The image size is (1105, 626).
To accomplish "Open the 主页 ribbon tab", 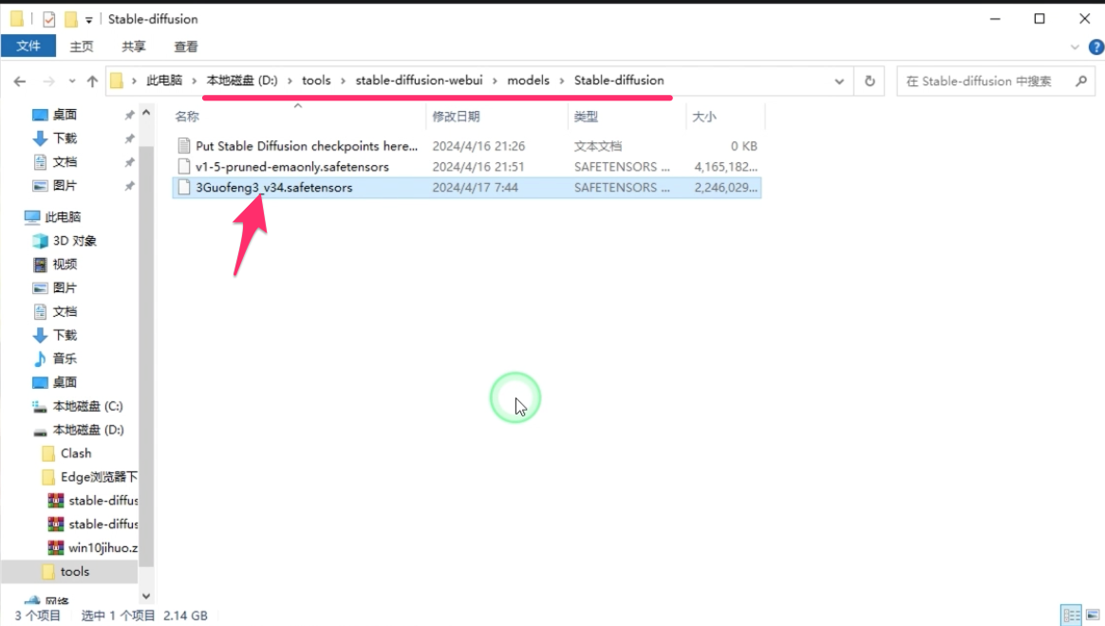I will click(x=81, y=46).
